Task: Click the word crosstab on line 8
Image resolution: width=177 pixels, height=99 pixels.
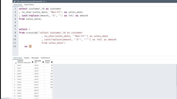Action: (32, 33)
